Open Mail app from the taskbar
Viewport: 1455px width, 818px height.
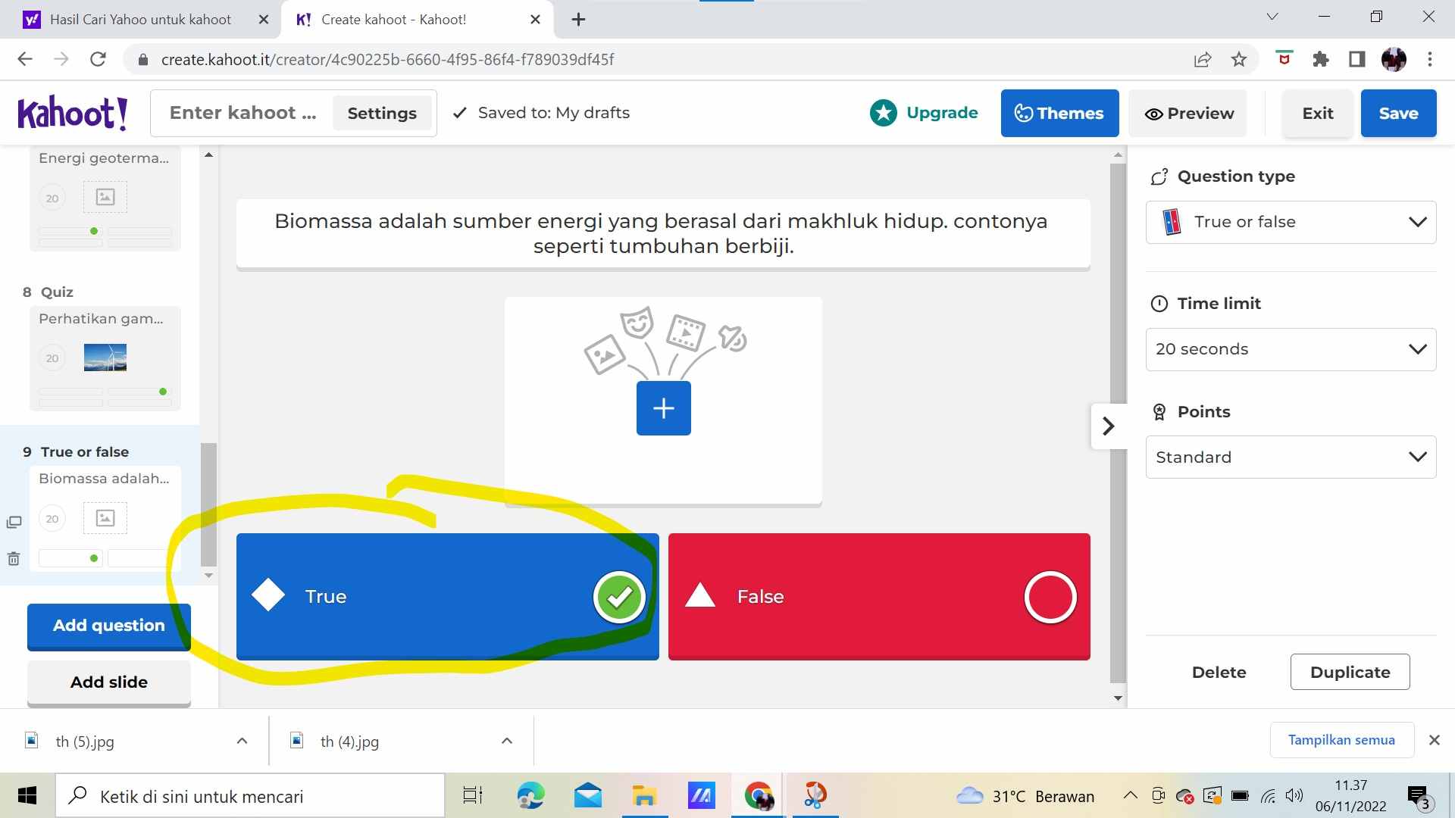click(588, 795)
